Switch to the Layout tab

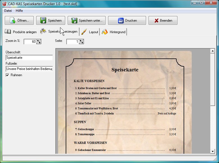(x=90, y=32)
